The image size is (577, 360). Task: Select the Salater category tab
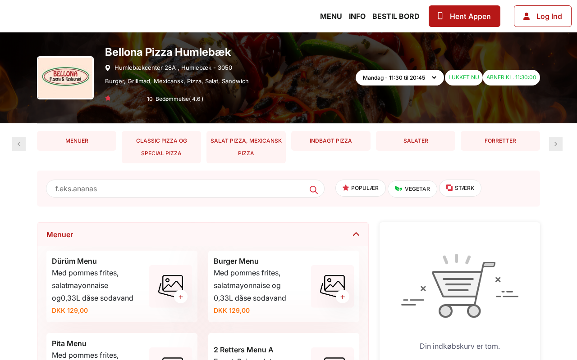[416, 141]
